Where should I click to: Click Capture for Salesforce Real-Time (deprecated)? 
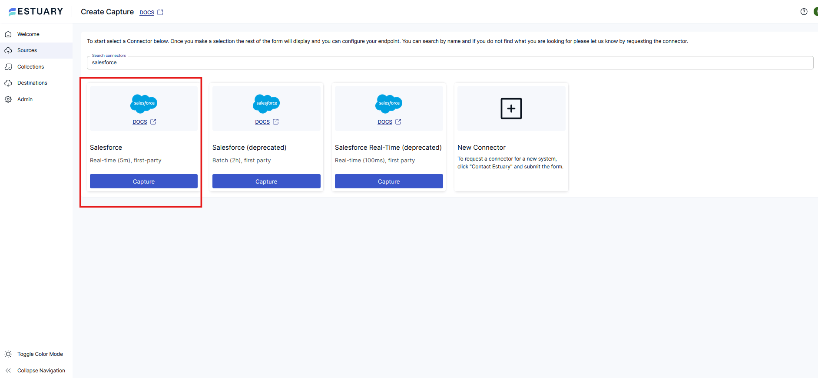point(389,181)
